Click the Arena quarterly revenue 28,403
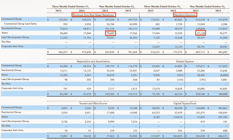The width and height of the screenshot is (233, 140). [64, 33]
